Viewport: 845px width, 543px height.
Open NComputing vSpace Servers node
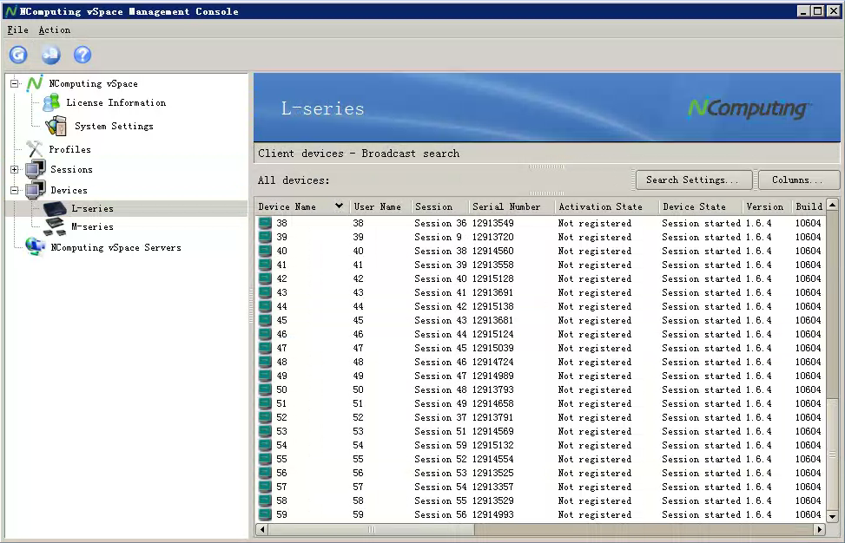click(116, 247)
